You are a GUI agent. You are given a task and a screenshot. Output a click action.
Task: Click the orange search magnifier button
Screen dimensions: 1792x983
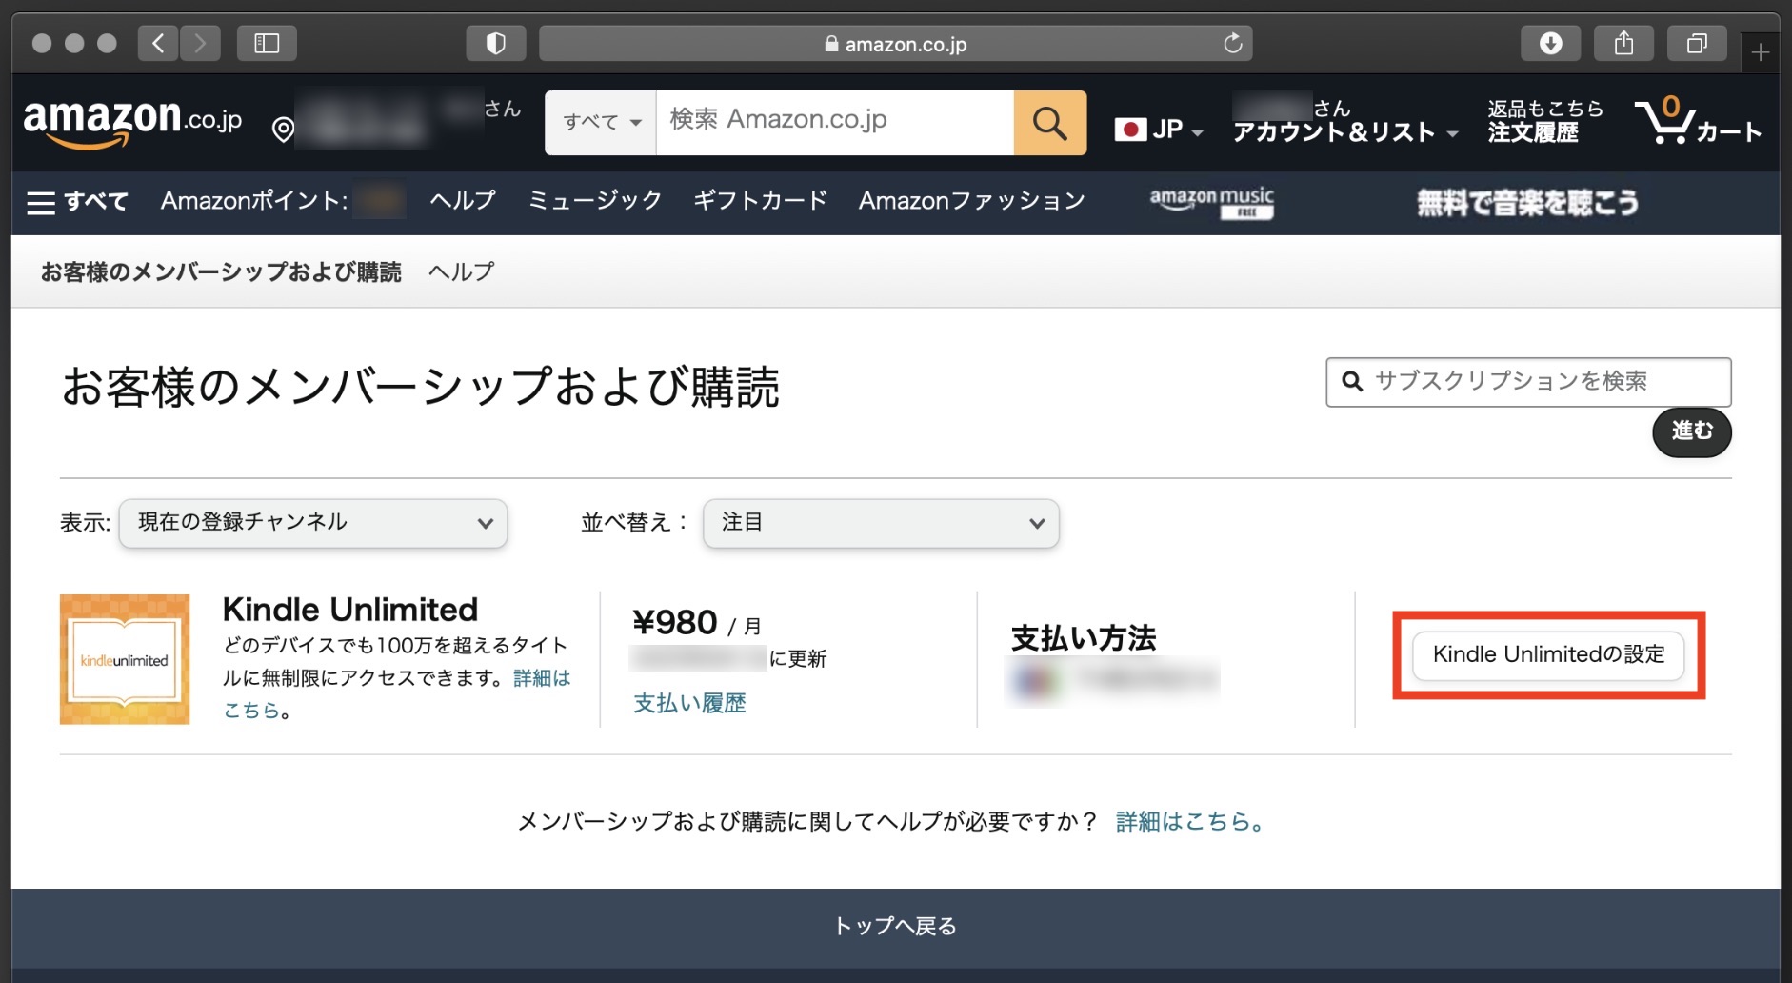tap(1049, 123)
